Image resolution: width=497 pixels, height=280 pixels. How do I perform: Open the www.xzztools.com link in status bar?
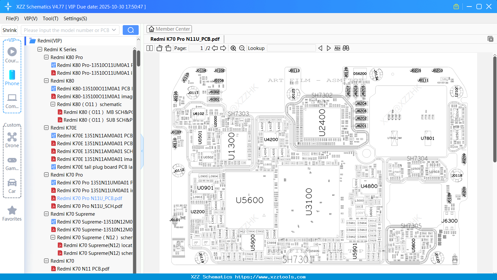pos(270,277)
